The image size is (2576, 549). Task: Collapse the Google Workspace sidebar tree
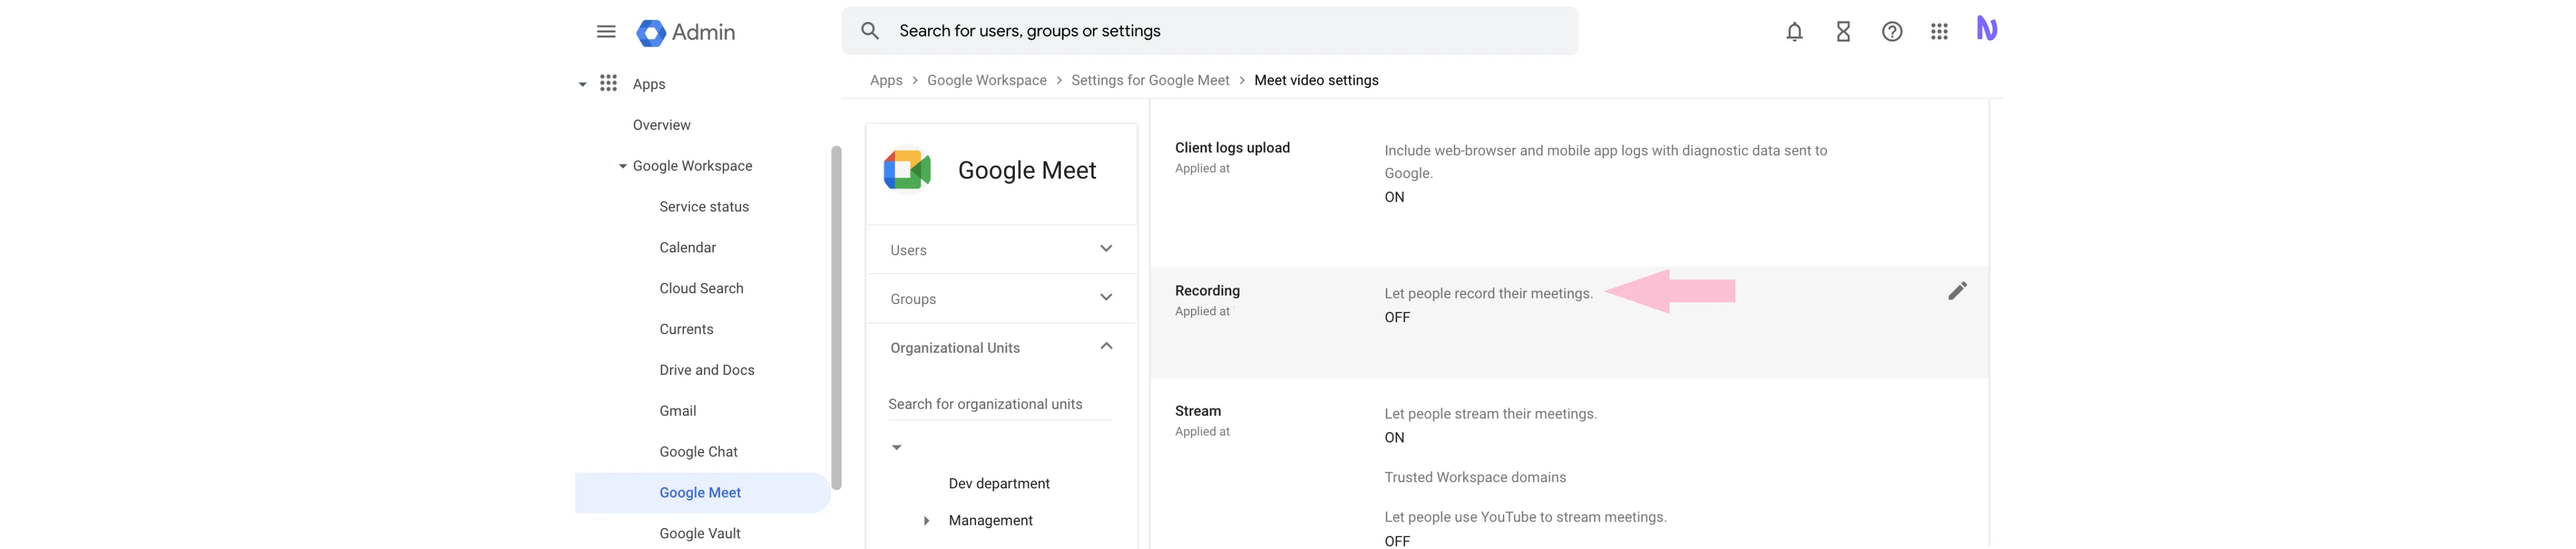click(622, 167)
